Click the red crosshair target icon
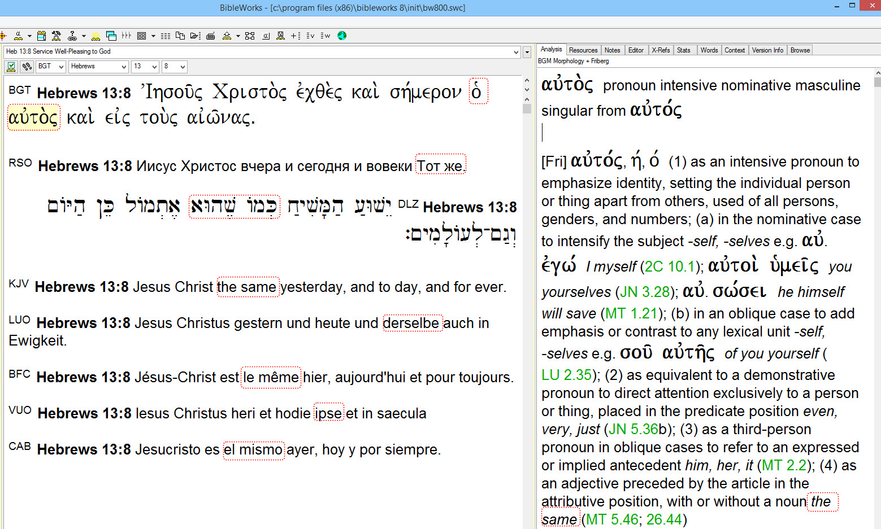 3,36
